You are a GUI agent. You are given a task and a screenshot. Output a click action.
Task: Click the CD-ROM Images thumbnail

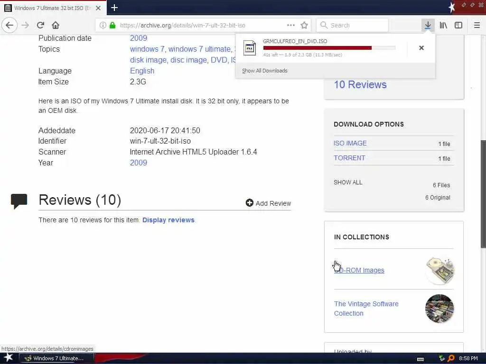point(439,270)
